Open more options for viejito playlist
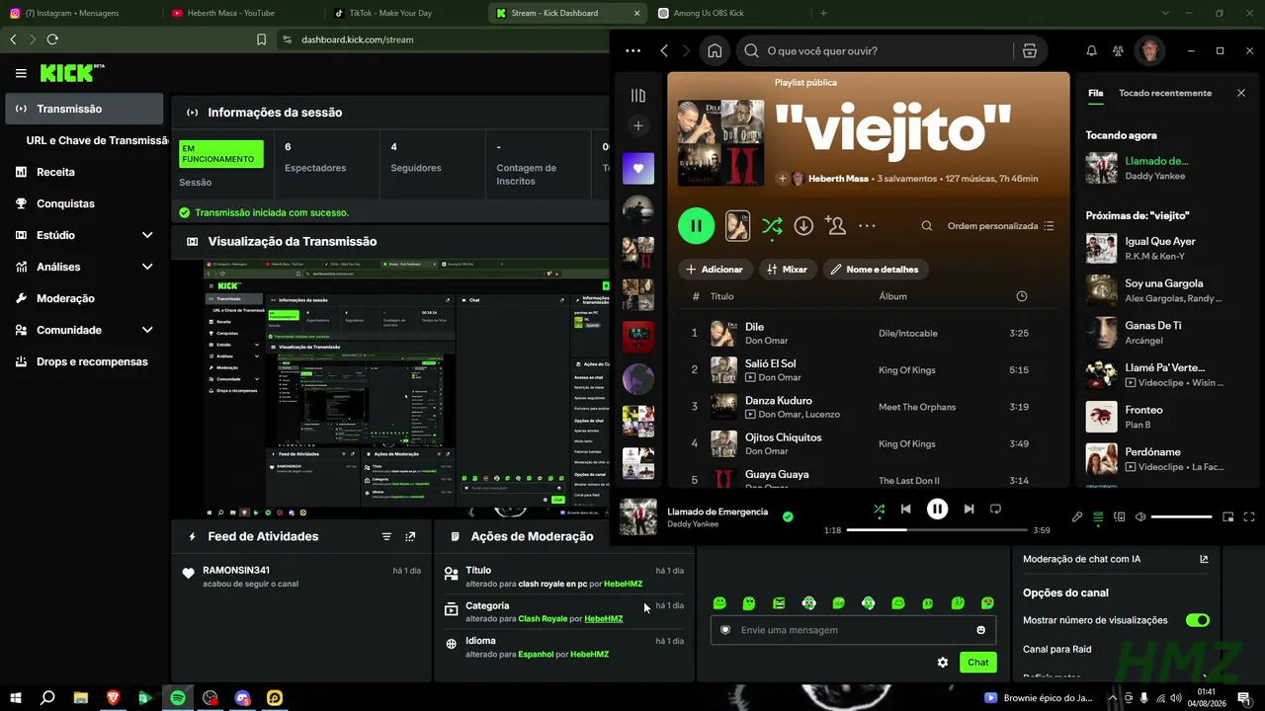The image size is (1265, 711). tap(868, 226)
